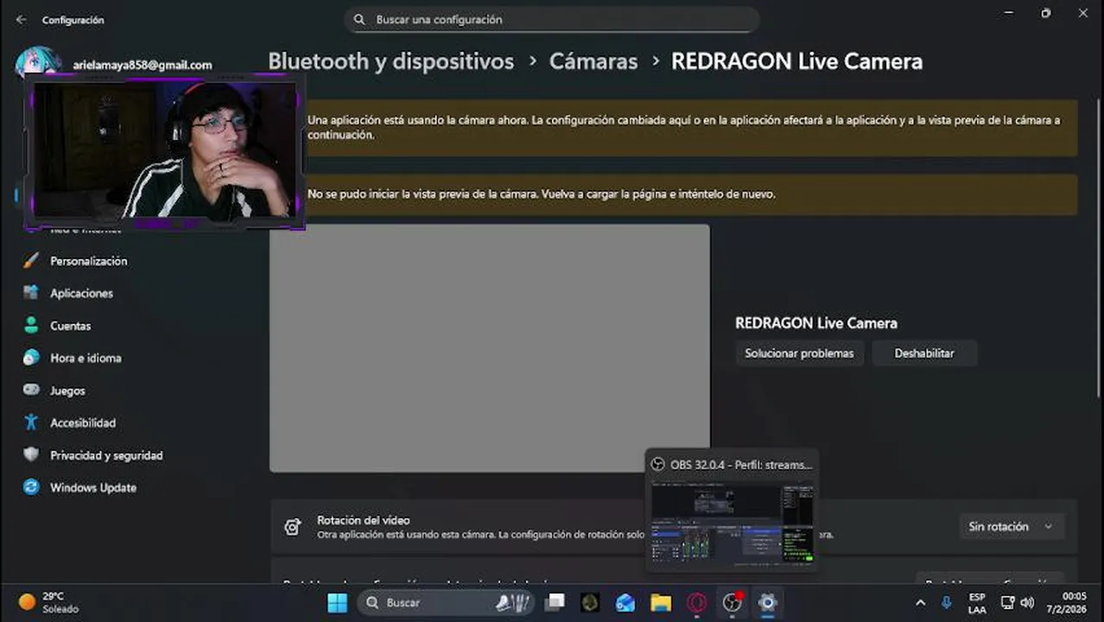Click the taskbar Buscar search box

(447, 602)
